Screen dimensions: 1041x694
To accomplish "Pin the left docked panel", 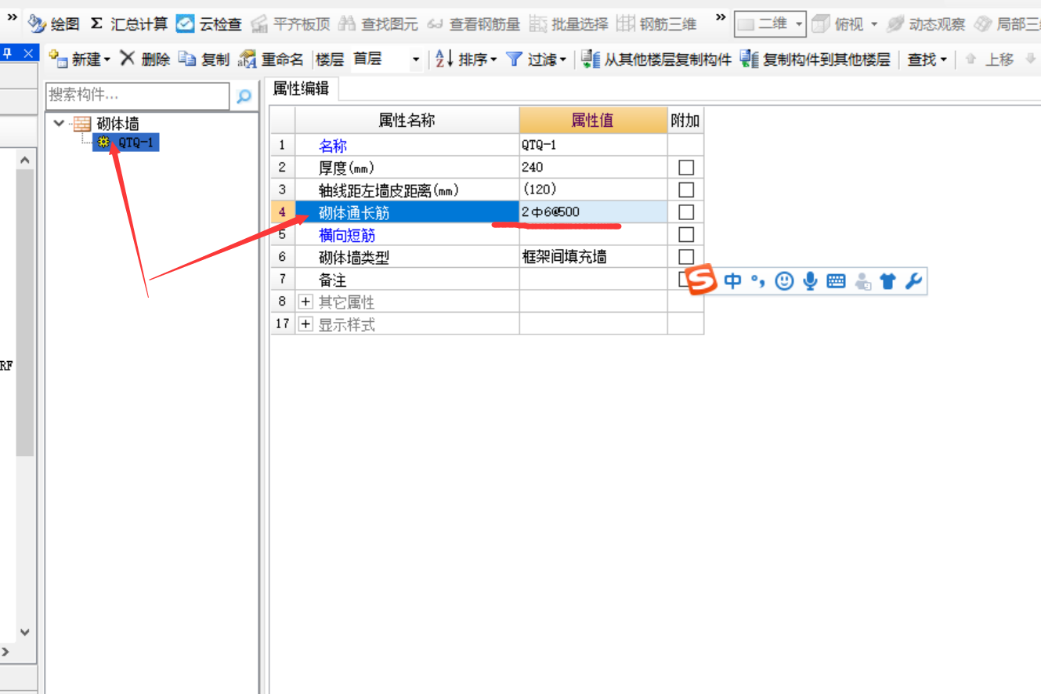I will coord(7,53).
